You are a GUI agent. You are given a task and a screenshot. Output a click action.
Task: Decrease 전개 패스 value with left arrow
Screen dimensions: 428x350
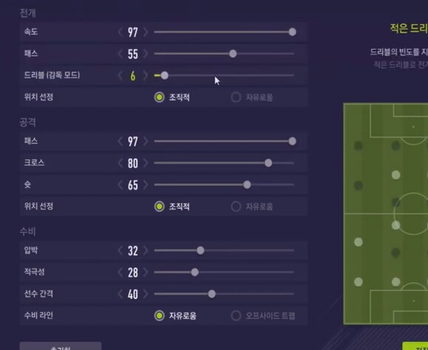[120, 53]
